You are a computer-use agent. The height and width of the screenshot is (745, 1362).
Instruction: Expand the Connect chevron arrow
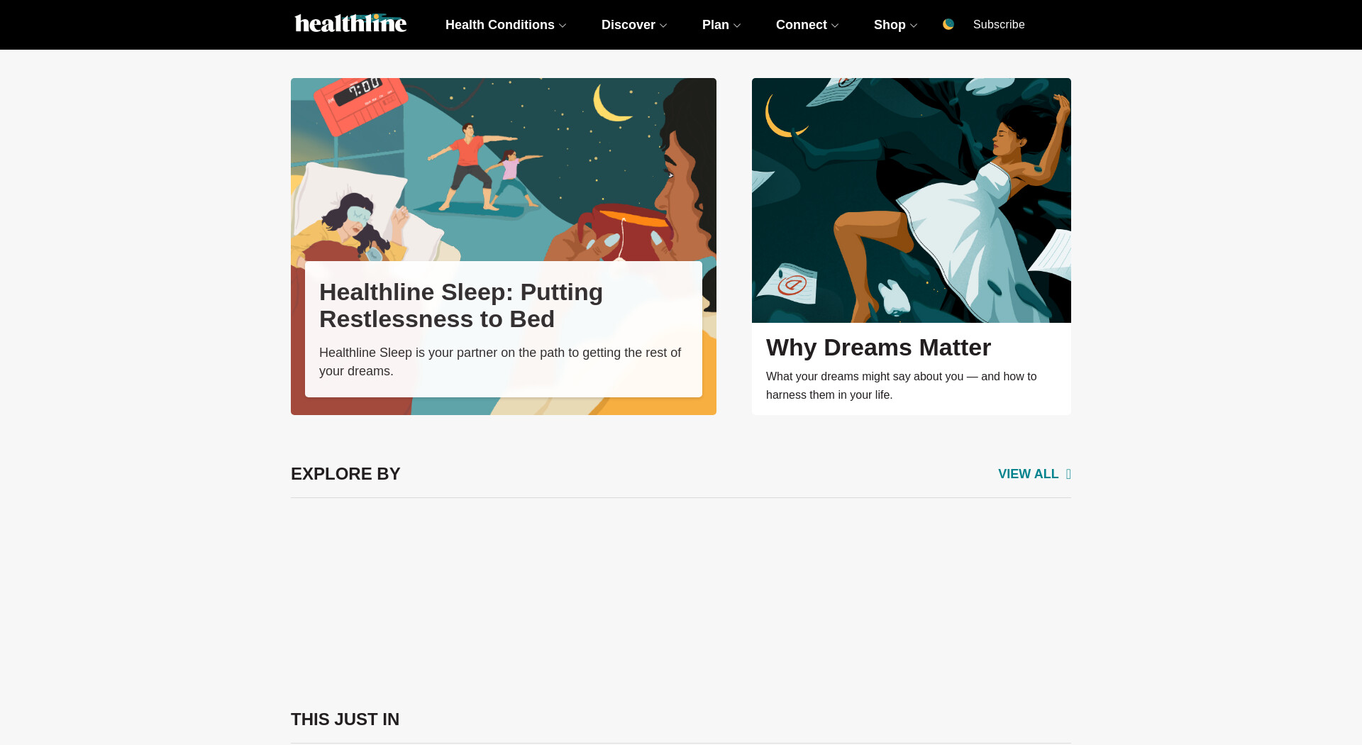pos(835,26)
